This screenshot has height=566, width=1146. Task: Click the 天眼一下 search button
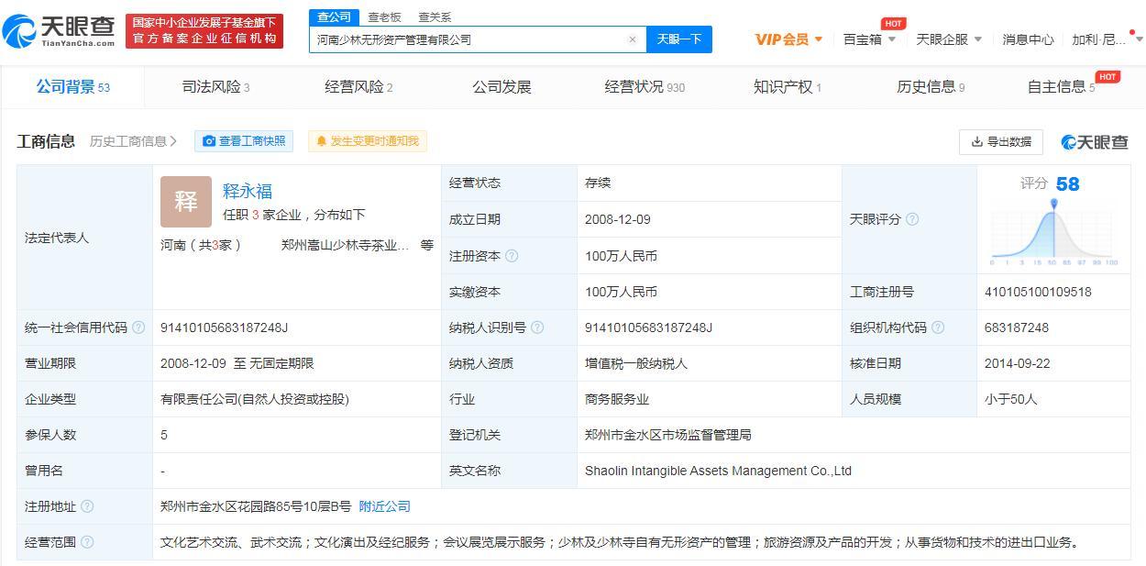click(679, 39)
